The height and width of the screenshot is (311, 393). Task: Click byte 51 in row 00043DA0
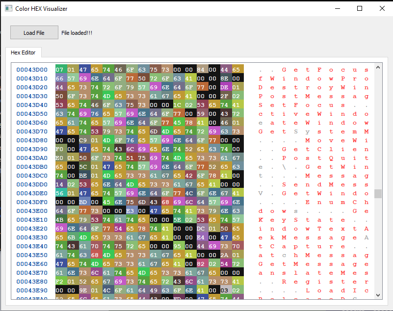(132, 158)
